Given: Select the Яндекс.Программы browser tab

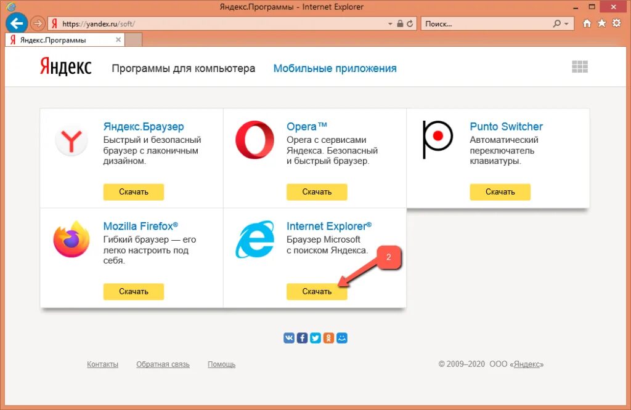Looking at the screenshot, I should coord(65,40).
